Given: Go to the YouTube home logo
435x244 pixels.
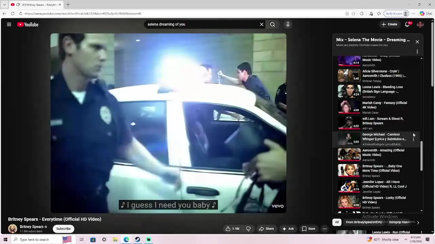Looking at the screenshot, I should [28, 24].
